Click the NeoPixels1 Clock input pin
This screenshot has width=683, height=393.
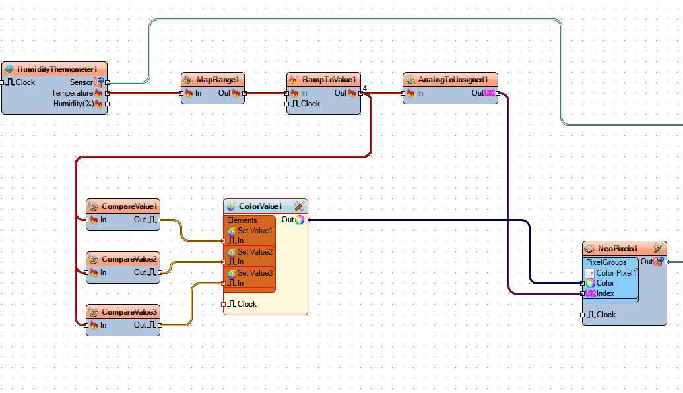583,315
